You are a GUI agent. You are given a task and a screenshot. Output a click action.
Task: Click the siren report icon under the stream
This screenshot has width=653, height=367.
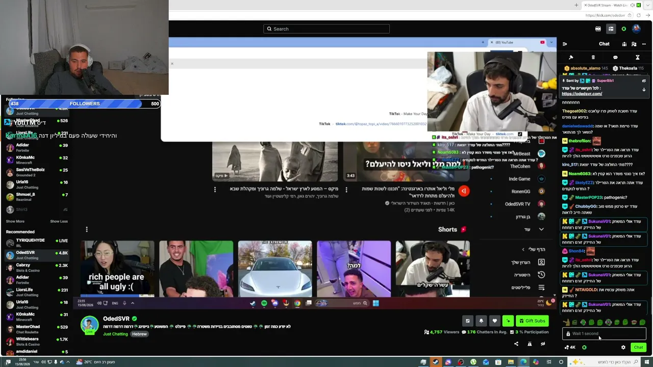coord(530,344)
